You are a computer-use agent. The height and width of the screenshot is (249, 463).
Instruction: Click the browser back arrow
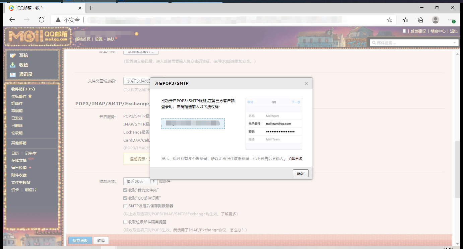click(12, 20)
